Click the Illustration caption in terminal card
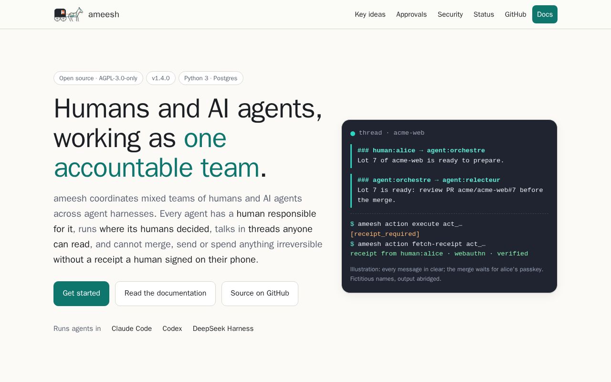 coord(447,274)
